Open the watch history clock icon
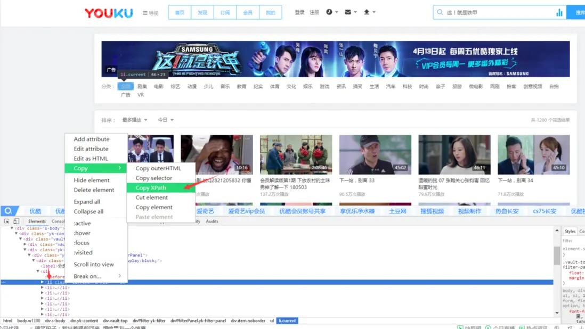The height and width of the screenshot is (329, 585). point(329,12)
